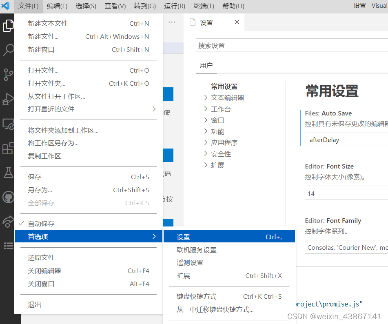Open the Extensions view icon

coord(9,148)
